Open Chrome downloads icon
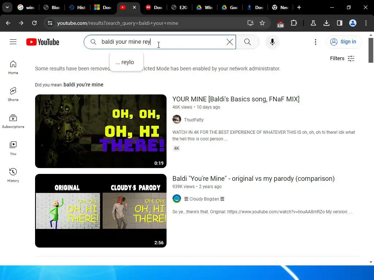The height and width of the screenshot is (280, 374). (326, 23)
